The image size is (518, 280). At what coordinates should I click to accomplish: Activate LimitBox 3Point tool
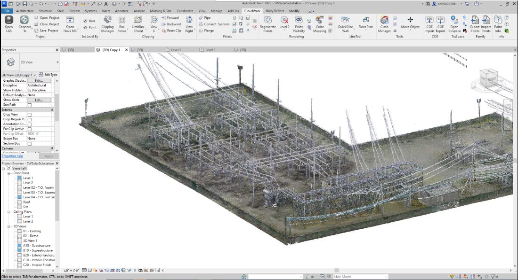(138, 24)
